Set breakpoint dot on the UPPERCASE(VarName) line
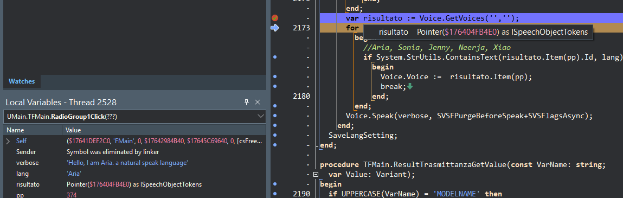 [x=274, y=194]
